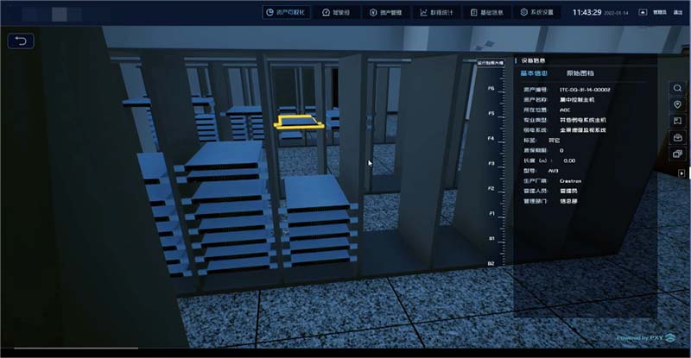Go to 资产管理 asset management
691x358 pixels.
coord(385,13)
